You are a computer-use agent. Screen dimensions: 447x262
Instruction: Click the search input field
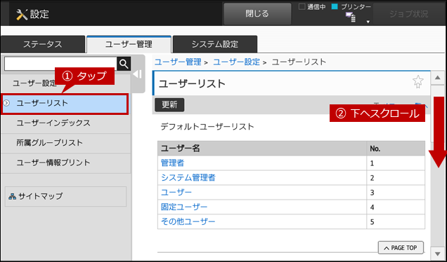[x=60, y=64]
